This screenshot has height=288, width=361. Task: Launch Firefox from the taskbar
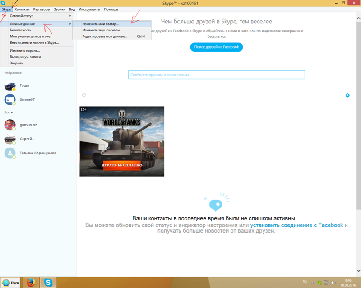[x=31, y=283]
